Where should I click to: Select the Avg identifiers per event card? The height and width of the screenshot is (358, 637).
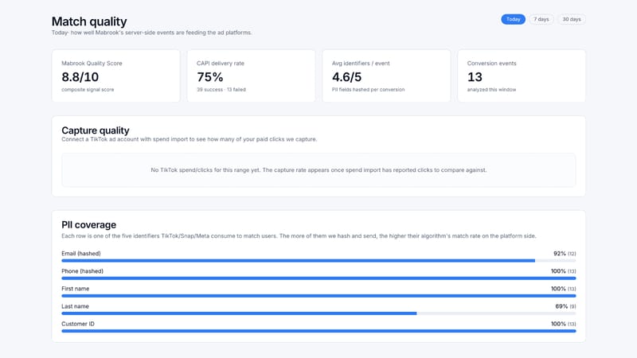coord(386,76)
